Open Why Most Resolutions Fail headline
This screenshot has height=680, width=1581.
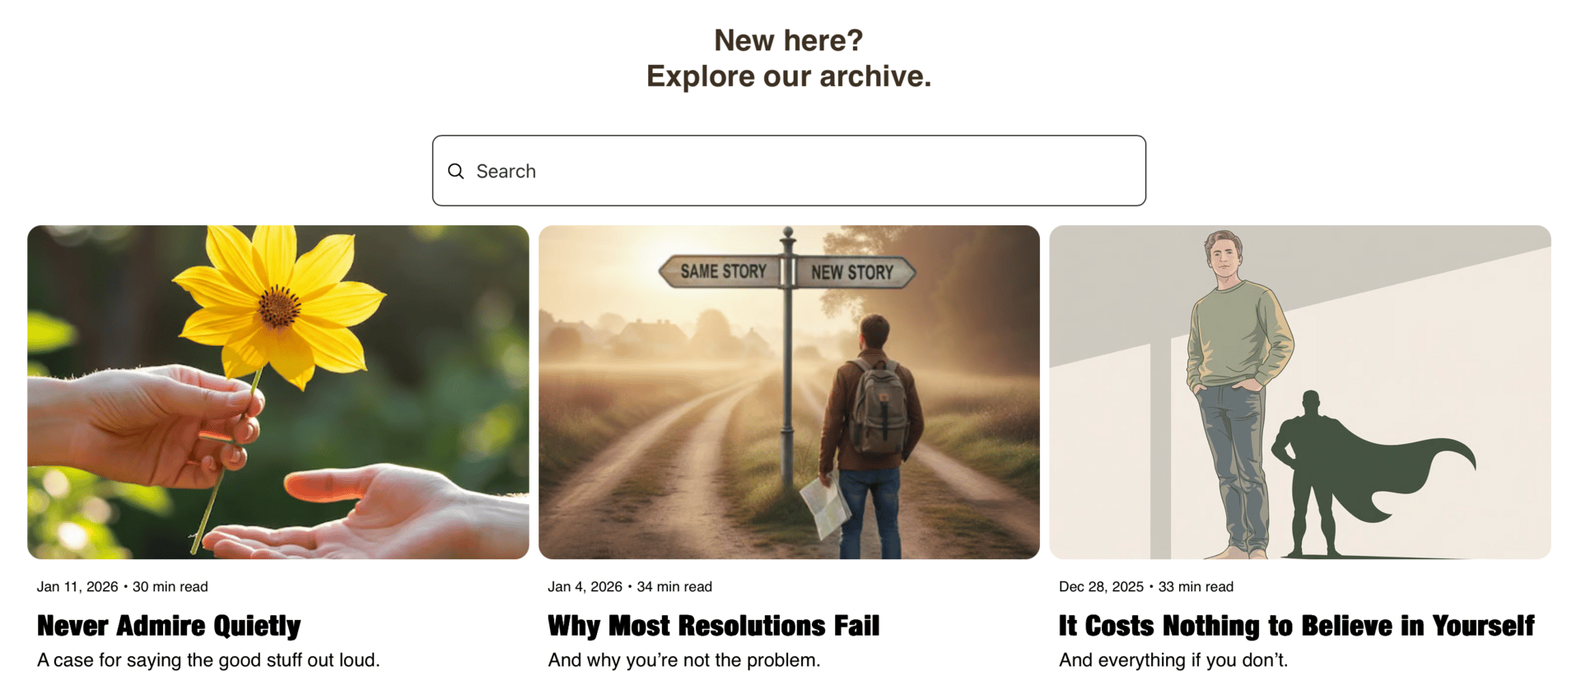[x=714, y=626]
